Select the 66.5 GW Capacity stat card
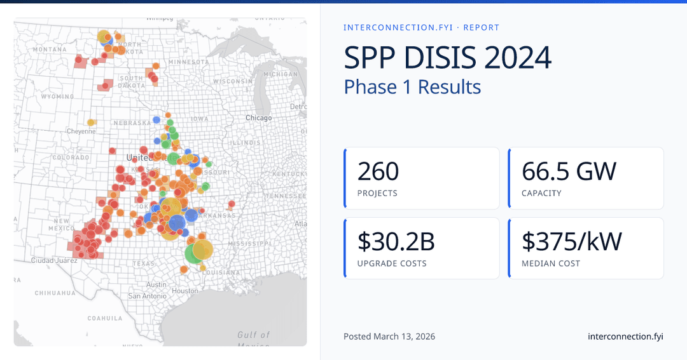This screenshot has height=360, width=687. 586,178
